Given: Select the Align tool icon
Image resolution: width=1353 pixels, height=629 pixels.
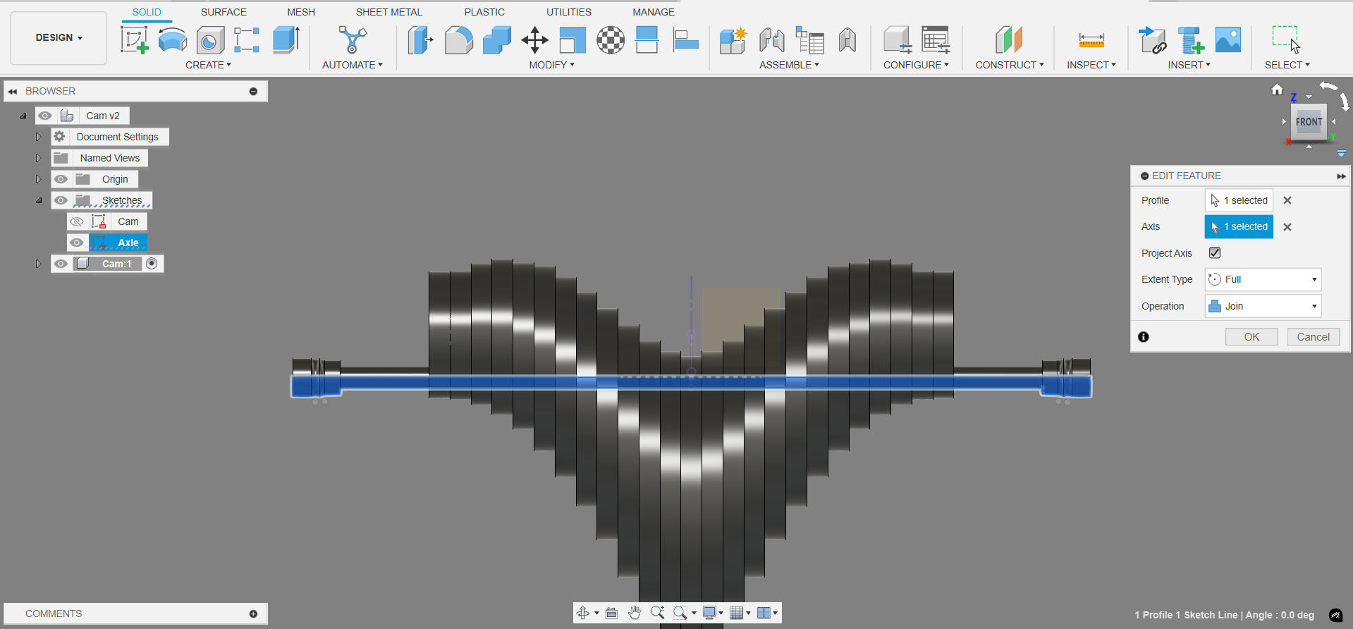Looking at the screenshot, I should [x=685, y=40].
